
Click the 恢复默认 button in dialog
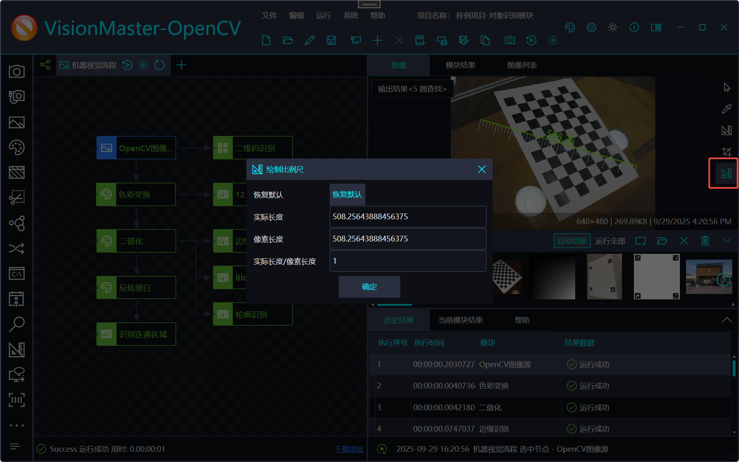(x=347, y=194)
